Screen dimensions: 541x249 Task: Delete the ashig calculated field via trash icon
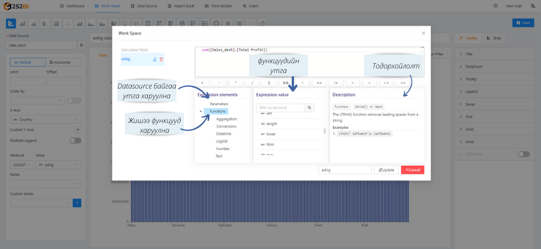(161, 59)
